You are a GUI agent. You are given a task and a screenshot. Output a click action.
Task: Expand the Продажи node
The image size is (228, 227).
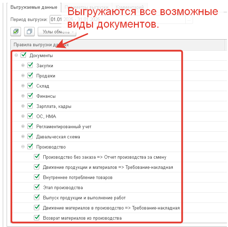click(x=23, y=75)
